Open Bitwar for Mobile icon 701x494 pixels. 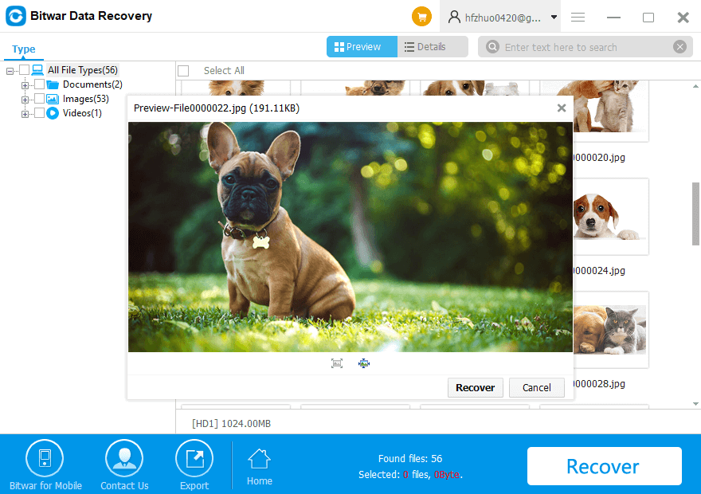coord(45,458)
